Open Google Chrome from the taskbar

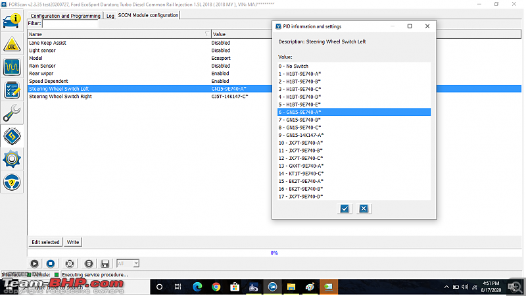tap(216, 287)
